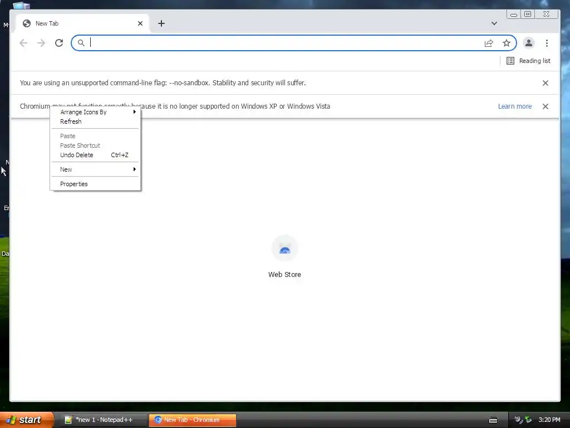Bookmark this tab with the star icon
This screenshot has height=428, width=570.
click(507, 43)
